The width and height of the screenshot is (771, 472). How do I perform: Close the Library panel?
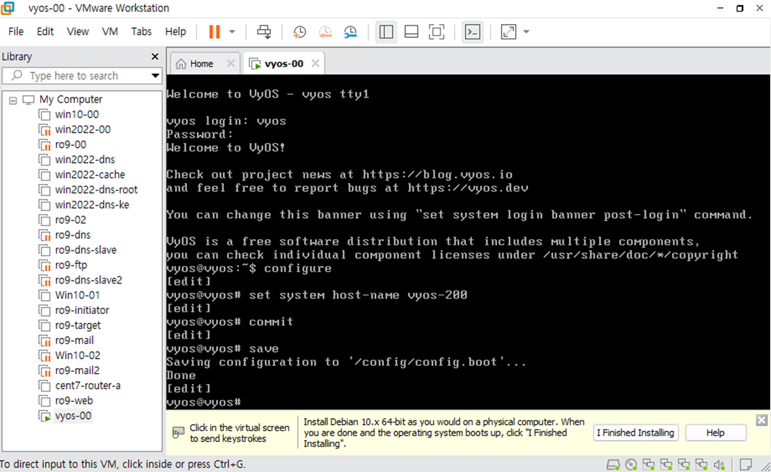(155, 57)
